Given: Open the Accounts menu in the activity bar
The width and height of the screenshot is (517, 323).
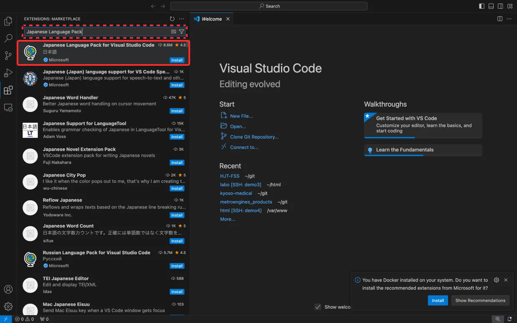Looking at the screenshot, I should pyautogui.click(x=8, y=289).
